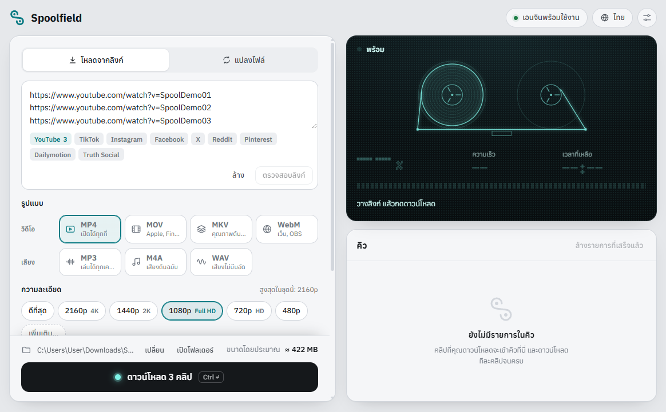
Task: Click the C:\Users\User\Downloads path text
Action: [85, 350]
